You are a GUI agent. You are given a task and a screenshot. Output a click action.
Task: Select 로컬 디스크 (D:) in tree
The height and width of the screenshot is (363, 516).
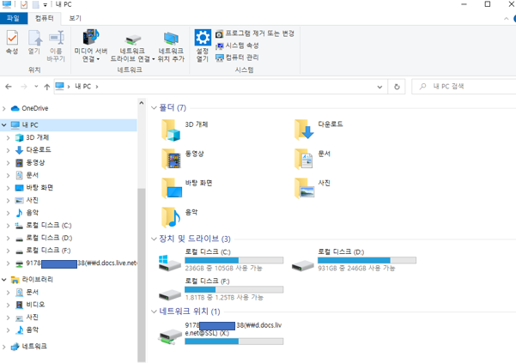pyautogui.click(x=44, y=238)
